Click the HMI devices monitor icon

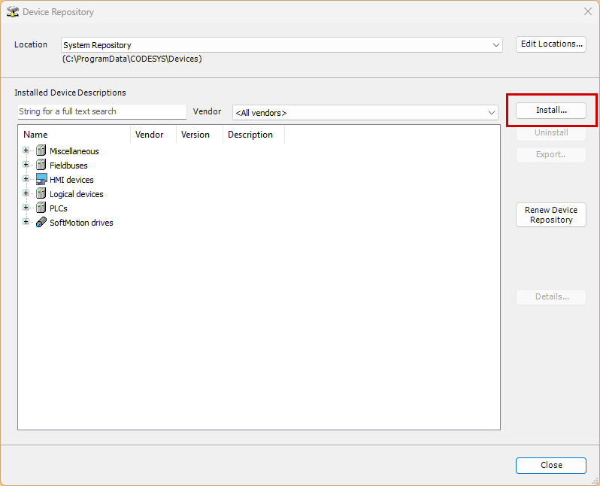pos(41,180)
